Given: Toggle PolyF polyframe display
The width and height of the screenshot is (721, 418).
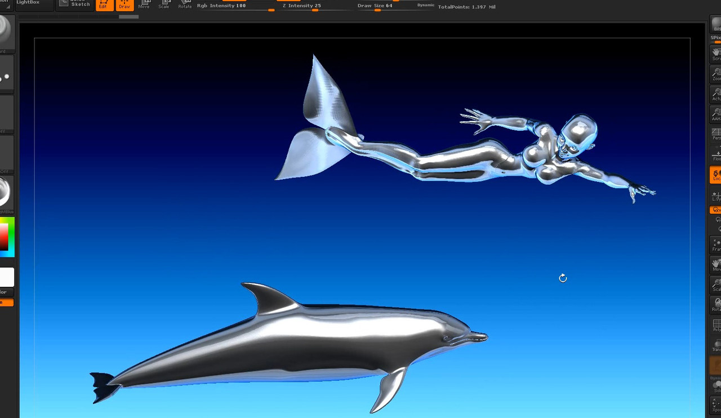Looking at the screenshot, I should tap(715, 326).
